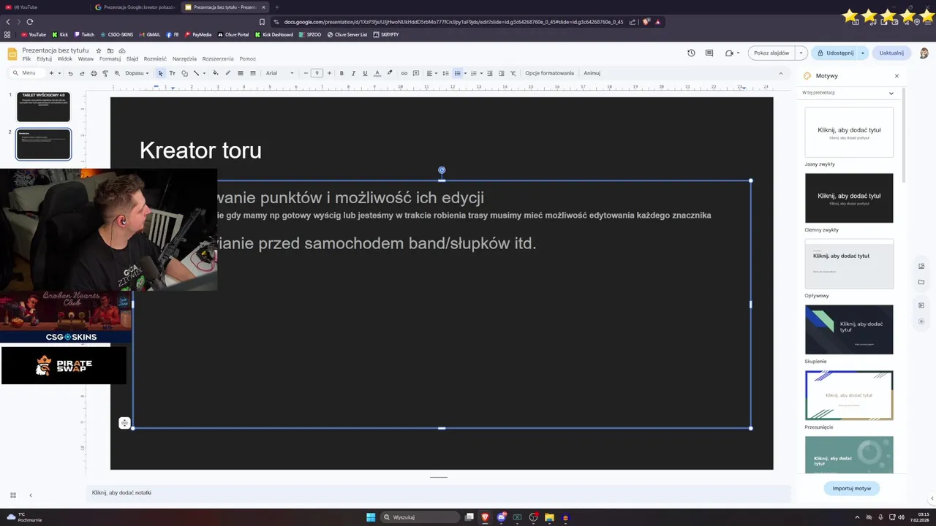Select the Text box tool
The width and height of the screenshot is (936, 526).
click(x=173, y=73)
